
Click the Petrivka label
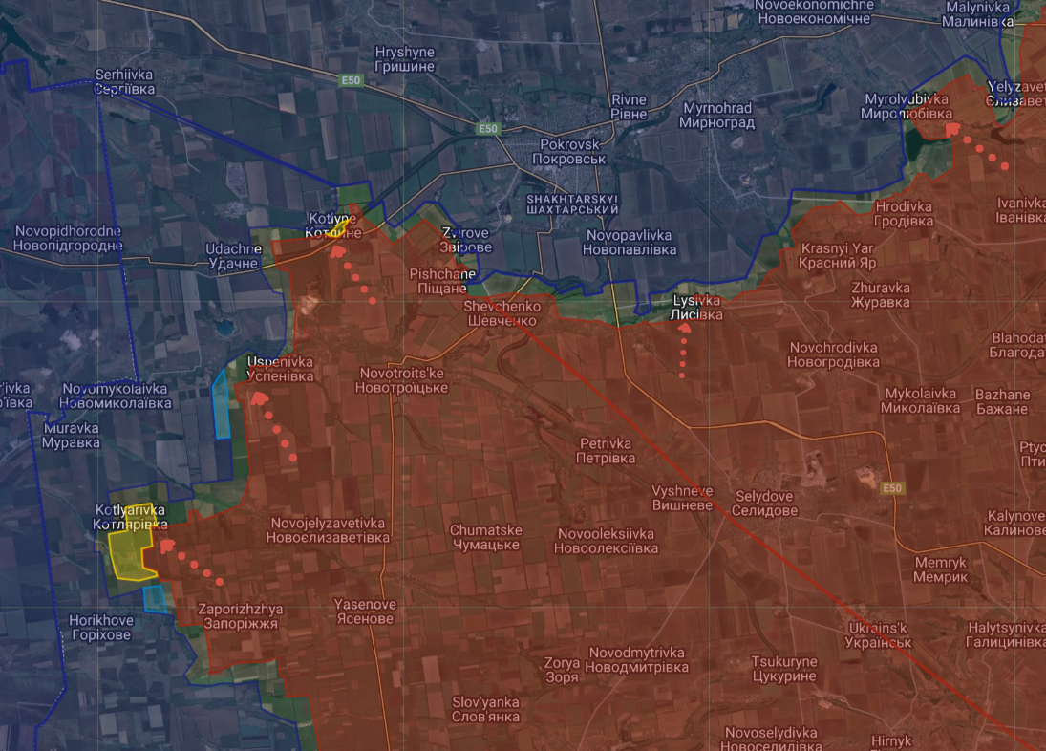[x=606, y=451]
